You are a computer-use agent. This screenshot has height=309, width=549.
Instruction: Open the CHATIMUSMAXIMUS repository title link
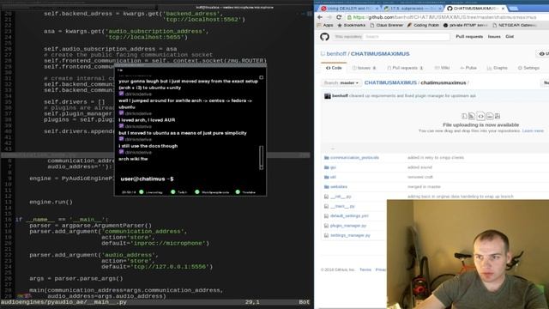[x=380, y=53]
